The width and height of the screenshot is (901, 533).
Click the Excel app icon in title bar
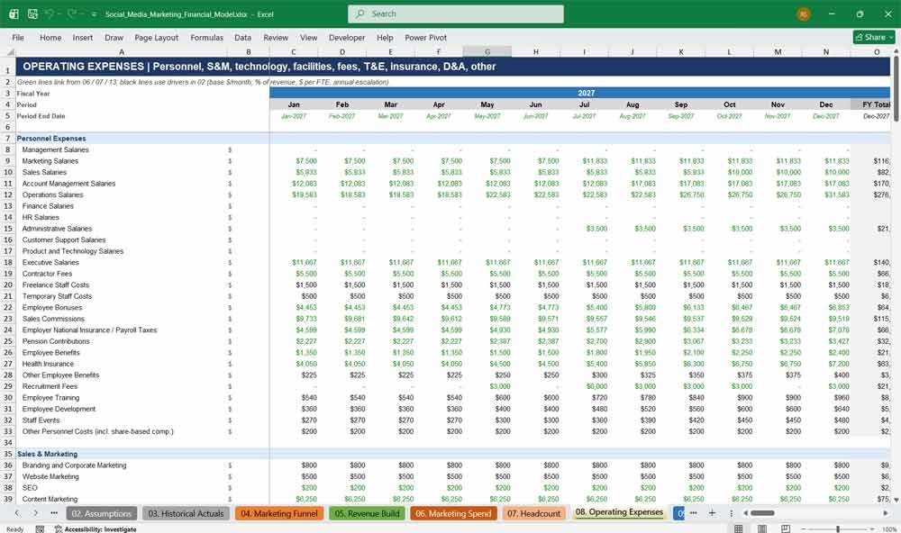[x=14, y=14]
